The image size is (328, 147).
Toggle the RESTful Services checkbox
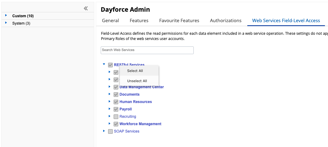click(110, 65)
